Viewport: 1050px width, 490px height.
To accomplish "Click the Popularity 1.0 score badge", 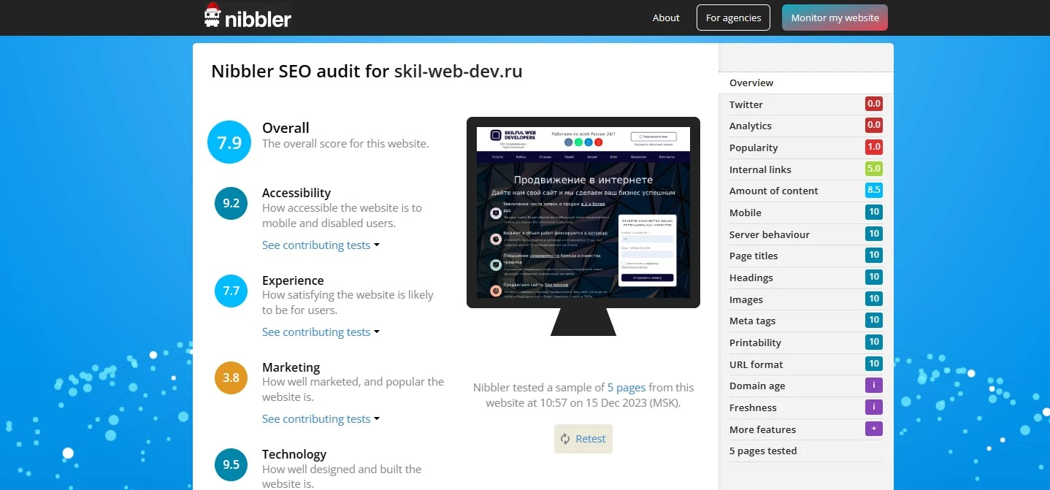I will coord(874,147).
